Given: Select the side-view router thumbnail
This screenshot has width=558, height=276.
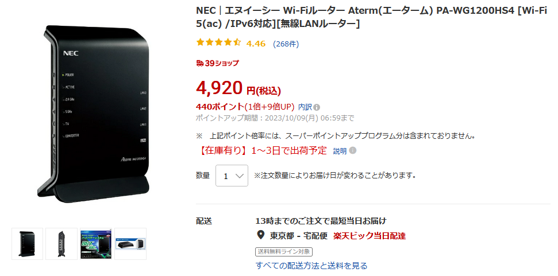Looking at the screenshot, I should click(x=61, y=243).
